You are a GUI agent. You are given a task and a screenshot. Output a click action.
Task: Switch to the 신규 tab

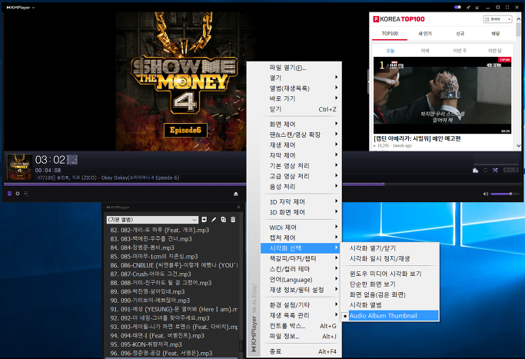(460, 34)
